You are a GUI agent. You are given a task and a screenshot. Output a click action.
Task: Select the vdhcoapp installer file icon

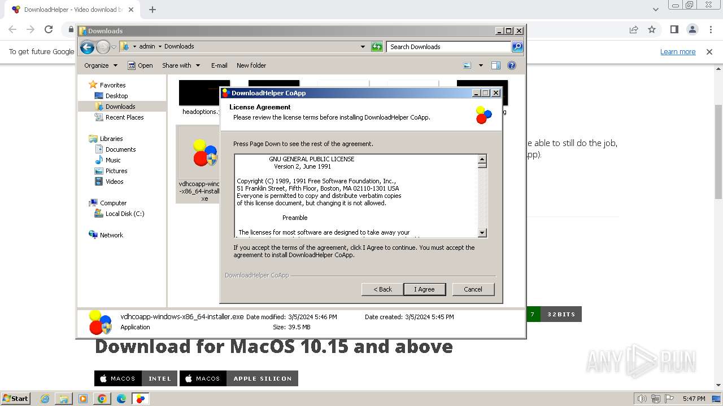(204, 153)
